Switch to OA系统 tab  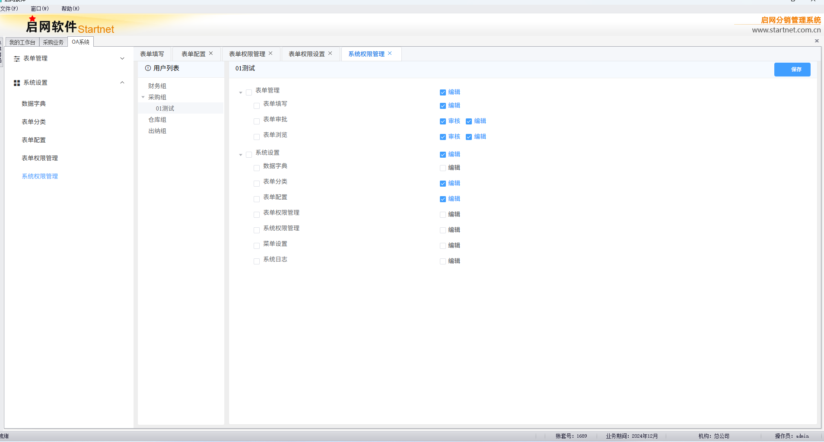click(x=80, y=42)
